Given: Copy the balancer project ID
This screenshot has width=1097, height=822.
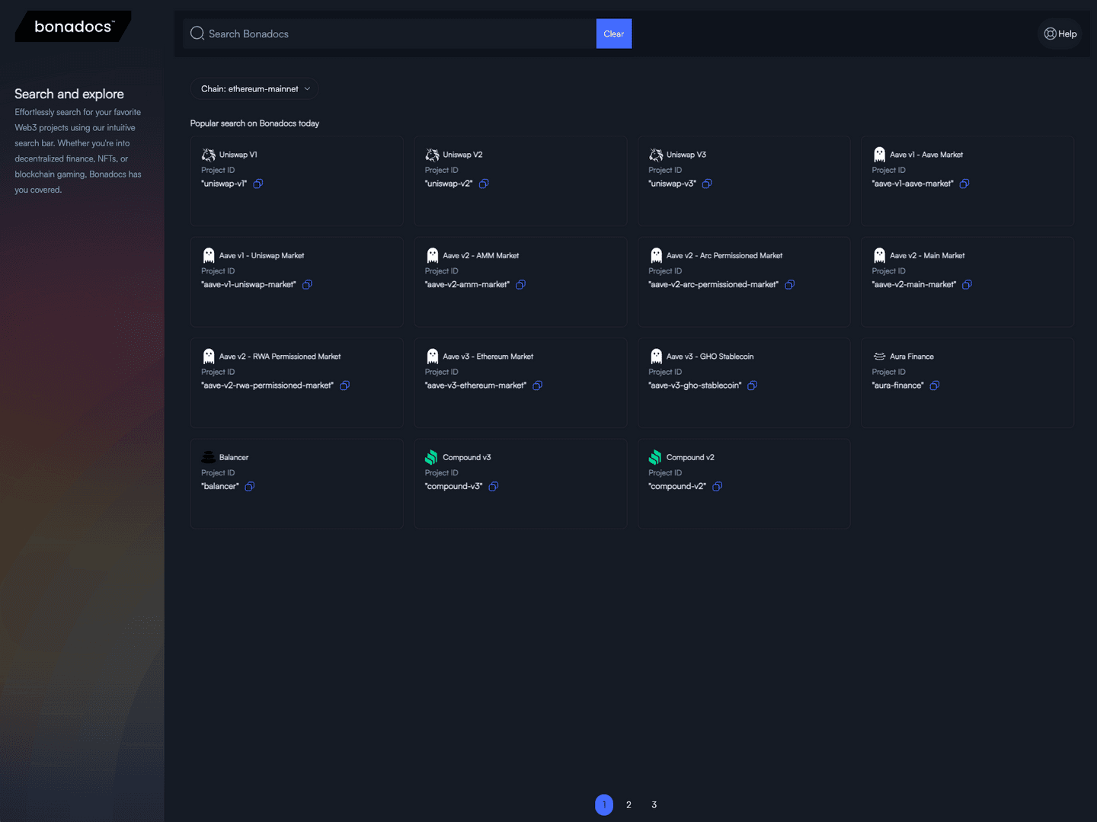Looking at the screenshot, I should coord(250,486).
